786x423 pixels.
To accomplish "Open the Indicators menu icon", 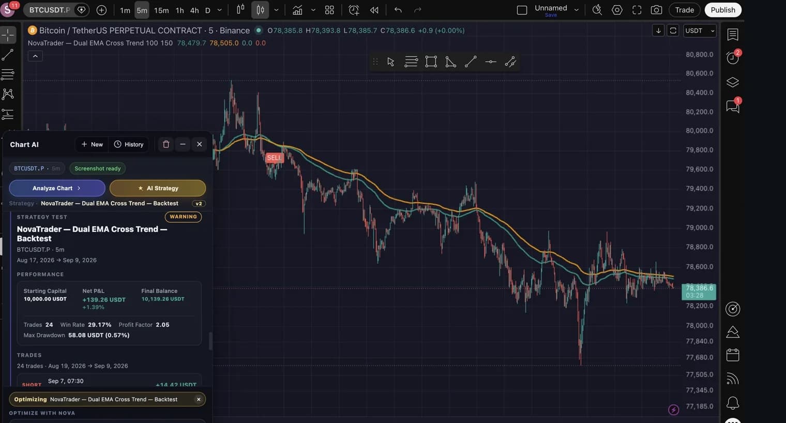I will click(297, 10).
